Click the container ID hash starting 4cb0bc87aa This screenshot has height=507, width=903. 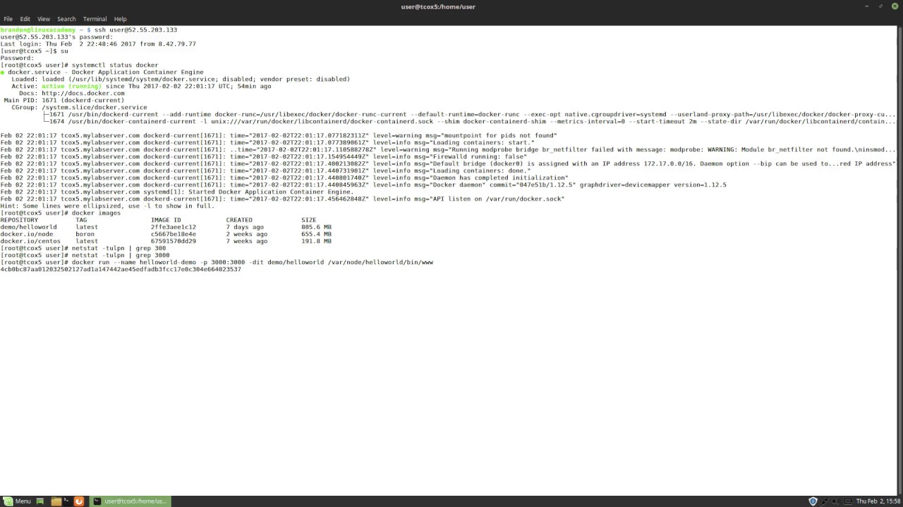121,269
